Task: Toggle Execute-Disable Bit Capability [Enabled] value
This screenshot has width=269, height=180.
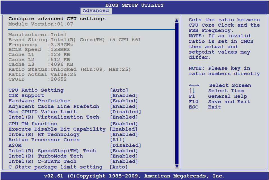Action: [123, 129]
